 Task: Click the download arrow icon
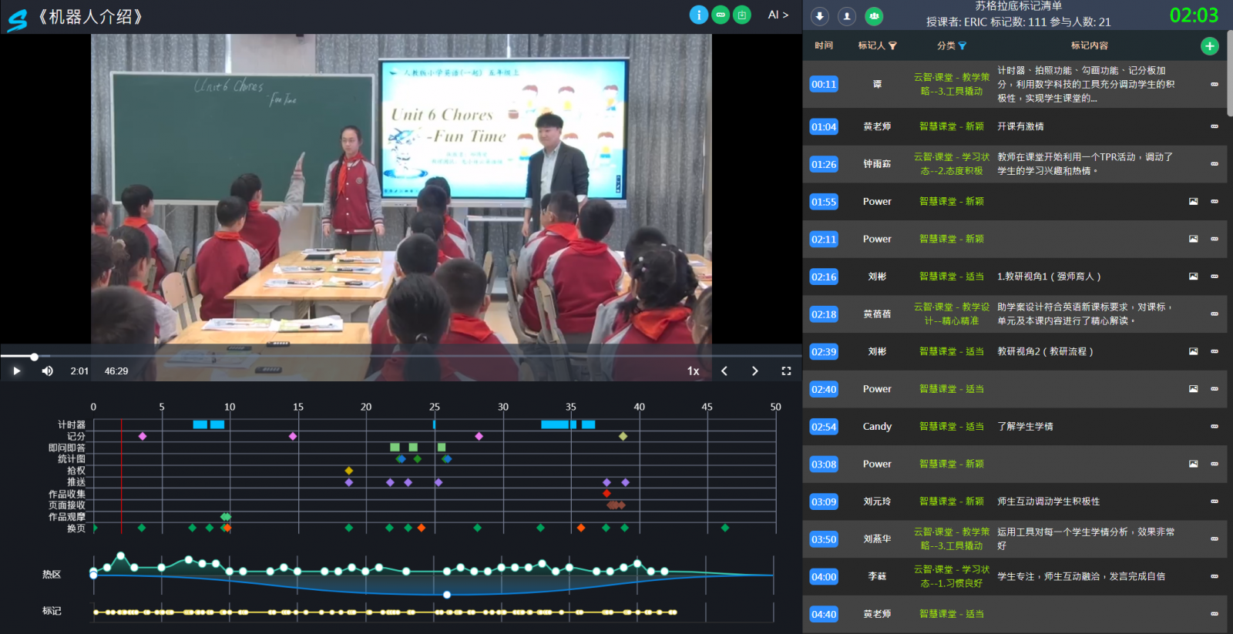820,16
